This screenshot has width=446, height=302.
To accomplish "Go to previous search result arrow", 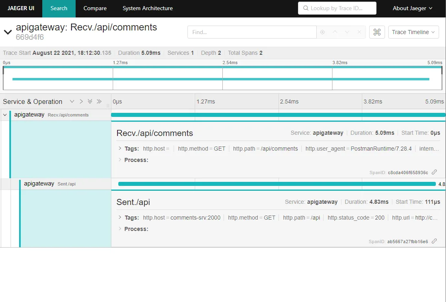I will 335,32.
